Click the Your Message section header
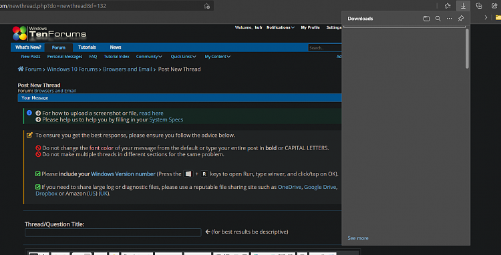 180,98
